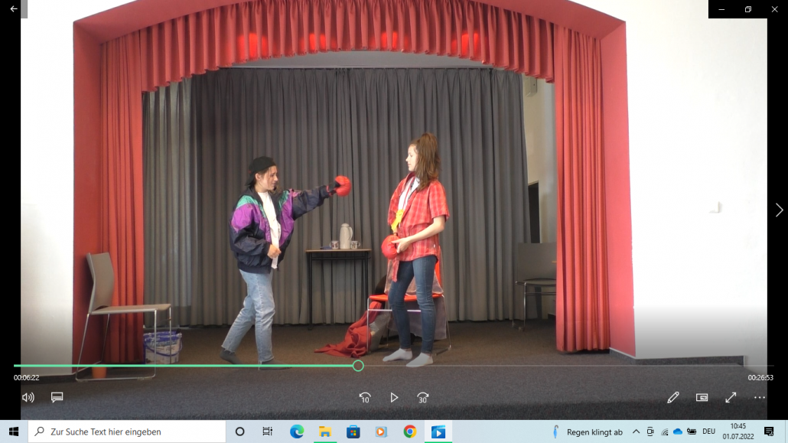Viewport: 788px width, 443px height.
Task: Open the more options ellipsis menu
Action: [759, 397]
